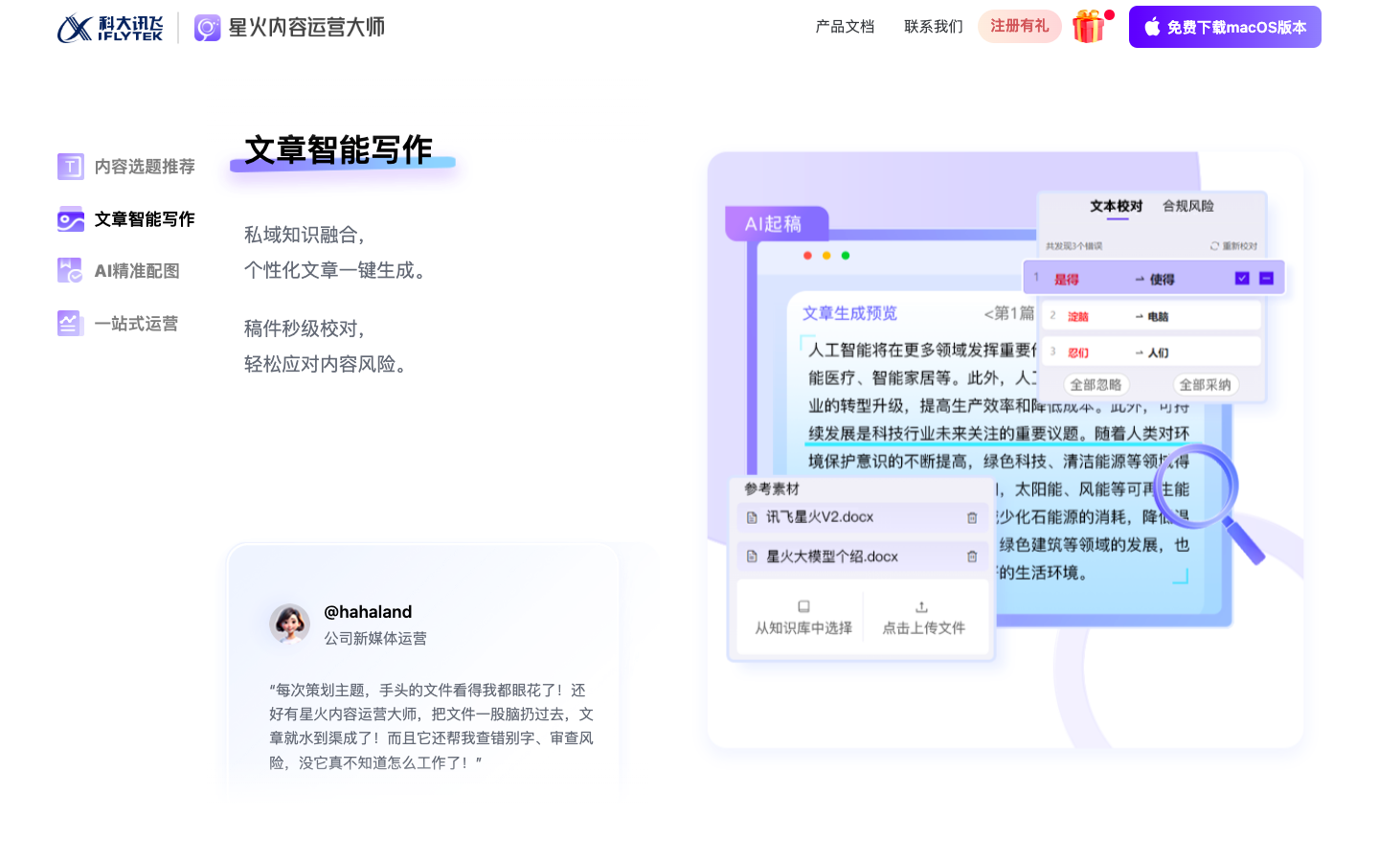Click the 文章智能写作 heading

(338, 150)
